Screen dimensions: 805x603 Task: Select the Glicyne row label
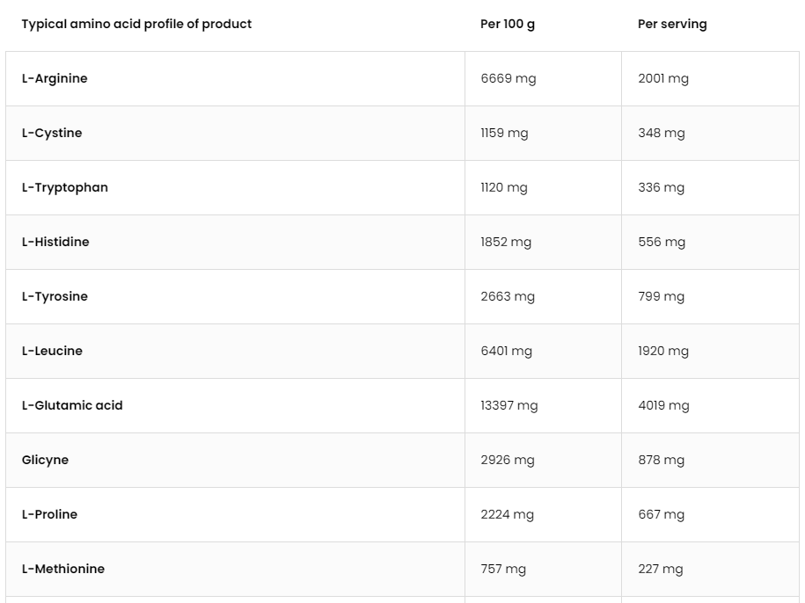point(45,460)
